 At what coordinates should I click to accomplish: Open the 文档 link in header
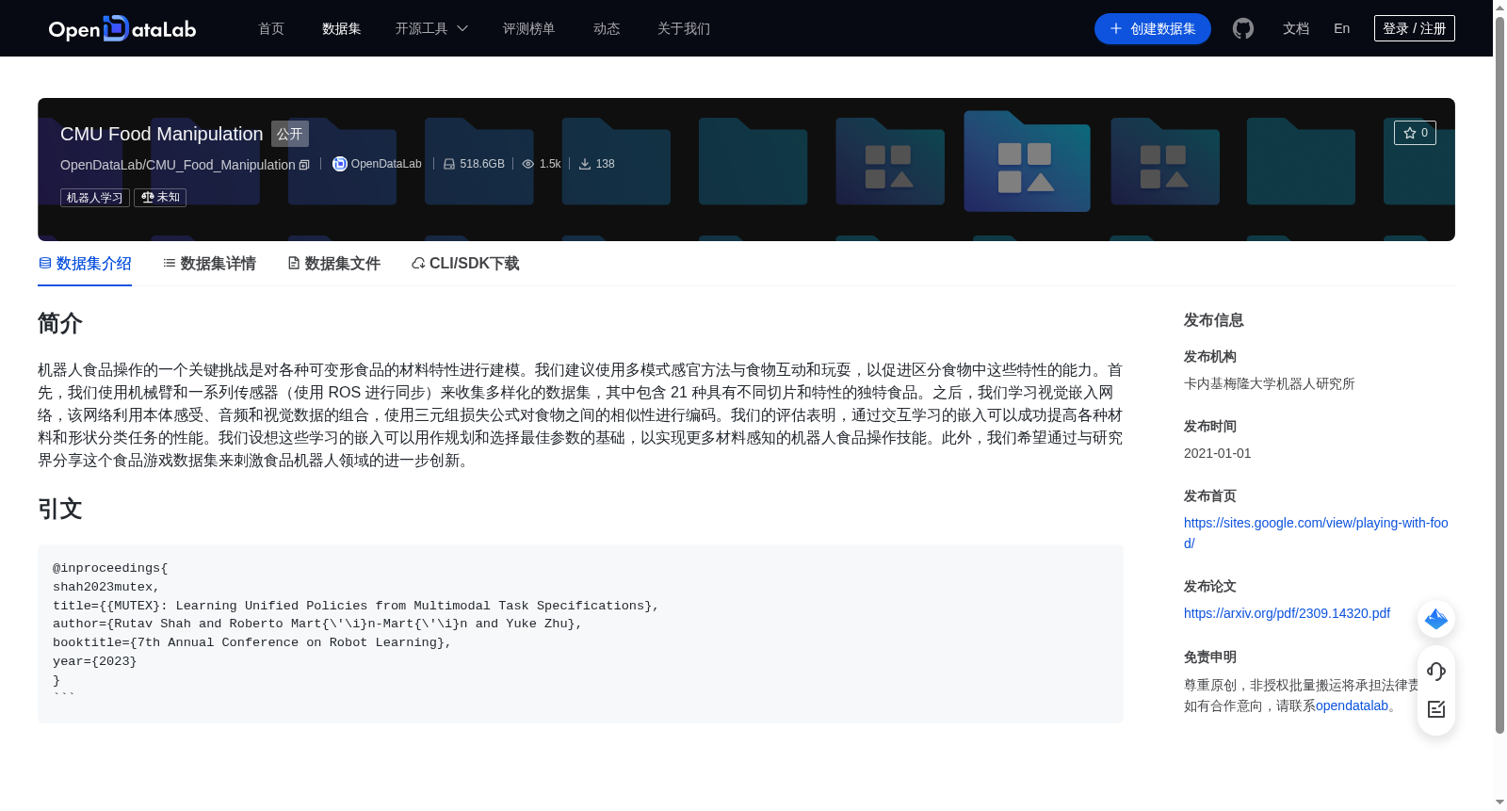click(1296, 28)
